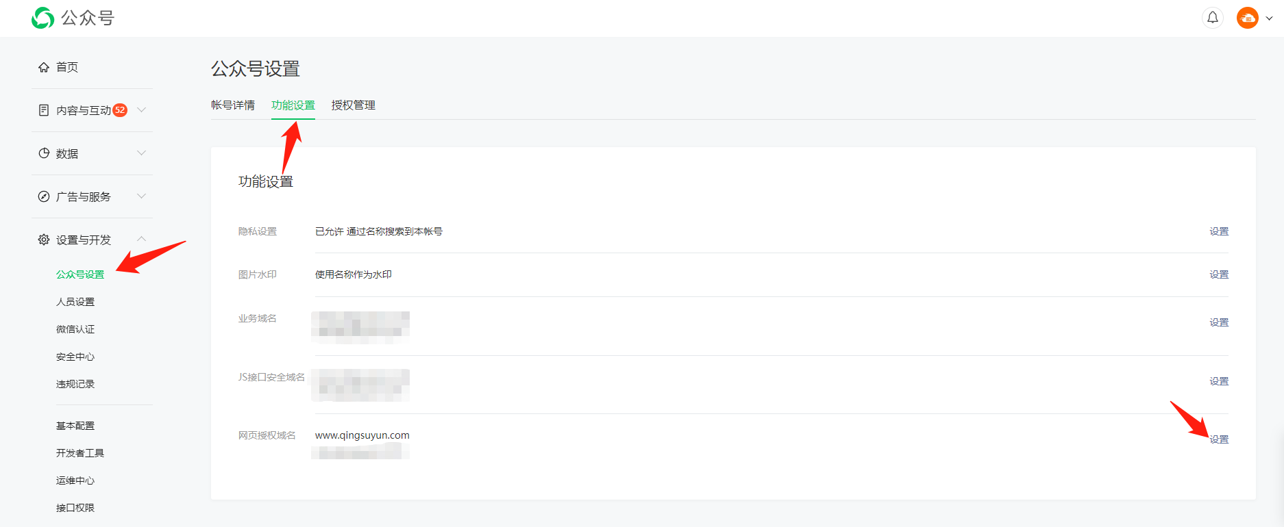Switch to the 帐号详情 tab
This screenshot has height=527, width=1284.
233,105
